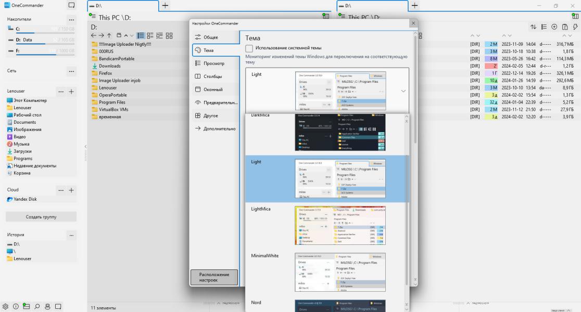581x312 pixels.
Task: Choose the DarkMica theme option
Action: tap(326, 132)
